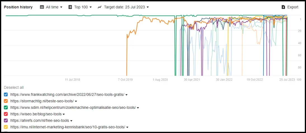Image resolution: width=306 pixels, height=133 pixels.
Task: Open the frankwatching.com seo-tools-gratis link
Action: coord(67,95)
